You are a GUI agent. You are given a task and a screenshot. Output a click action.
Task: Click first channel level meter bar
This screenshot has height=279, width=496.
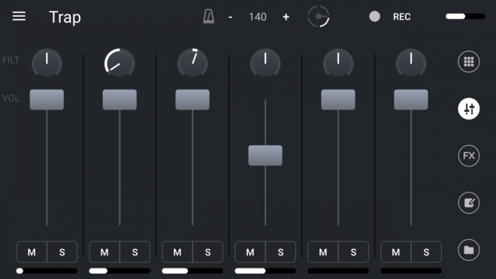pyautogui.click(x=47, y=271)
